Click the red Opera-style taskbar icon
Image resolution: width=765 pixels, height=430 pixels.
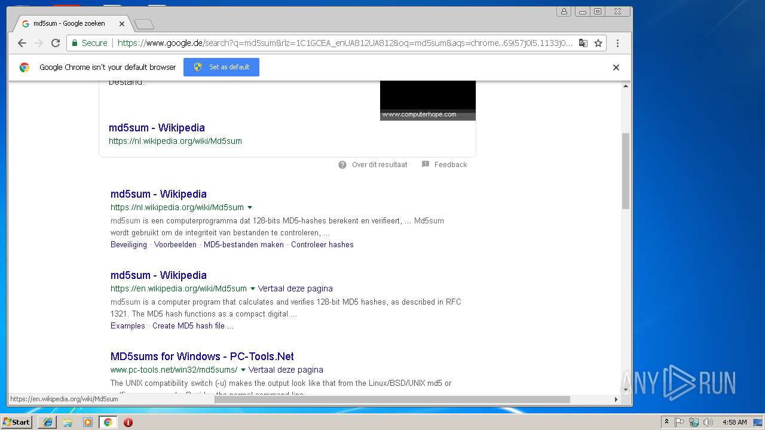tap(128, 422)
